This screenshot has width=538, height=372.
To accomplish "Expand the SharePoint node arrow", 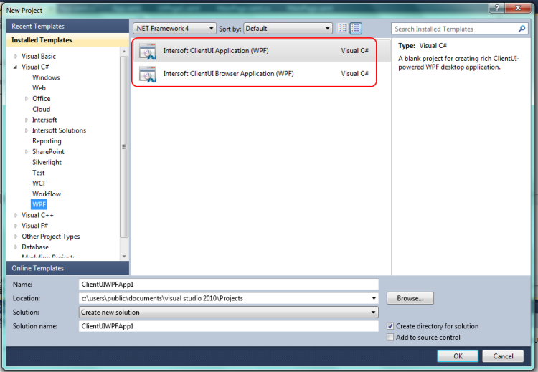I will 27,152.
